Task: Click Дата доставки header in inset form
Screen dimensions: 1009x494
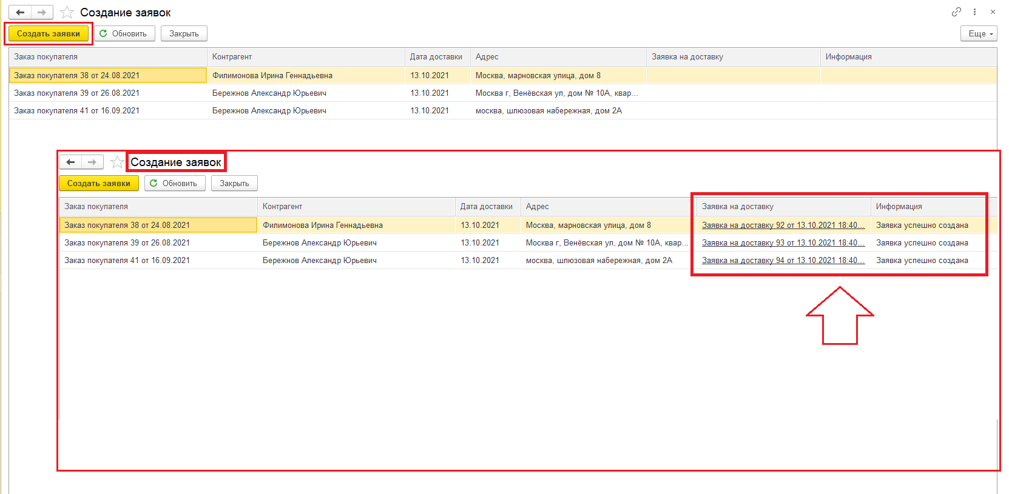Action: 488,206
